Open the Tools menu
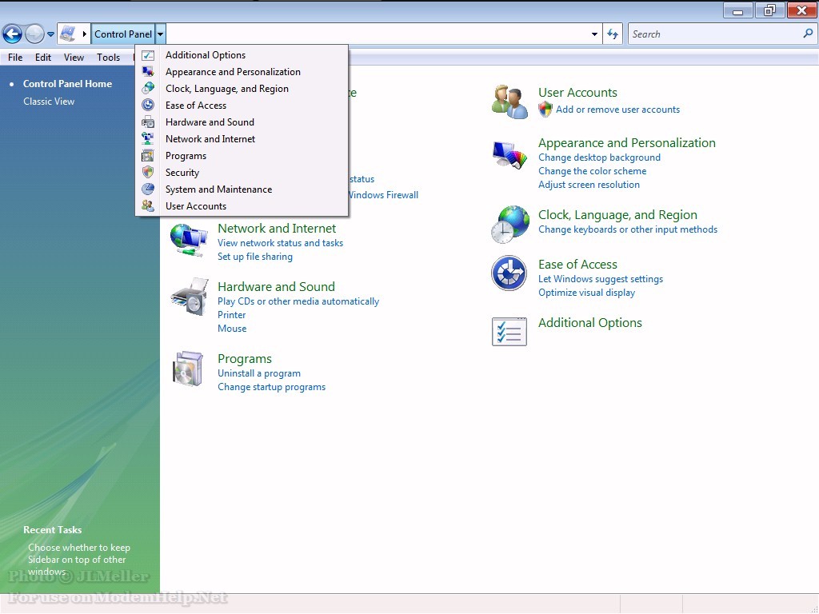Image resolution: width=819 pixels, height=614 pixels. [x=108, y=58]
